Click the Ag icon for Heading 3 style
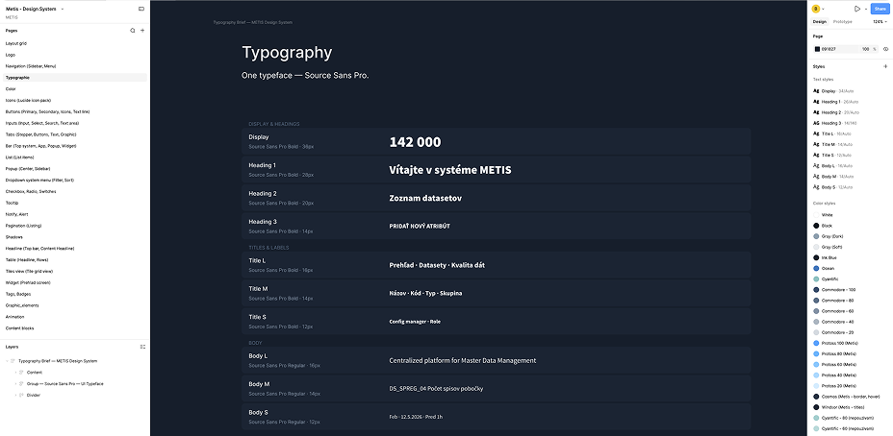This screenshot has width=893, height=436. point(816,123)
